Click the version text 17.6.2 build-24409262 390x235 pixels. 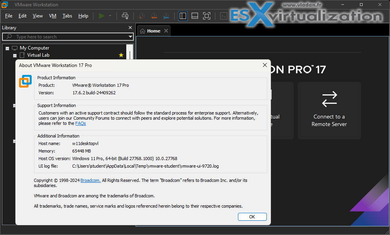point(94,93)
